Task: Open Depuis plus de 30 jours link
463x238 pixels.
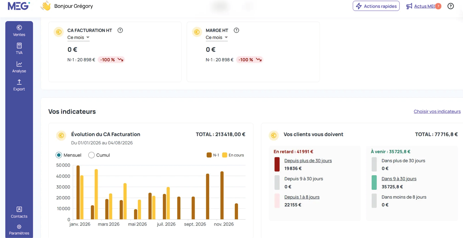Action: (x=308, y=161)
